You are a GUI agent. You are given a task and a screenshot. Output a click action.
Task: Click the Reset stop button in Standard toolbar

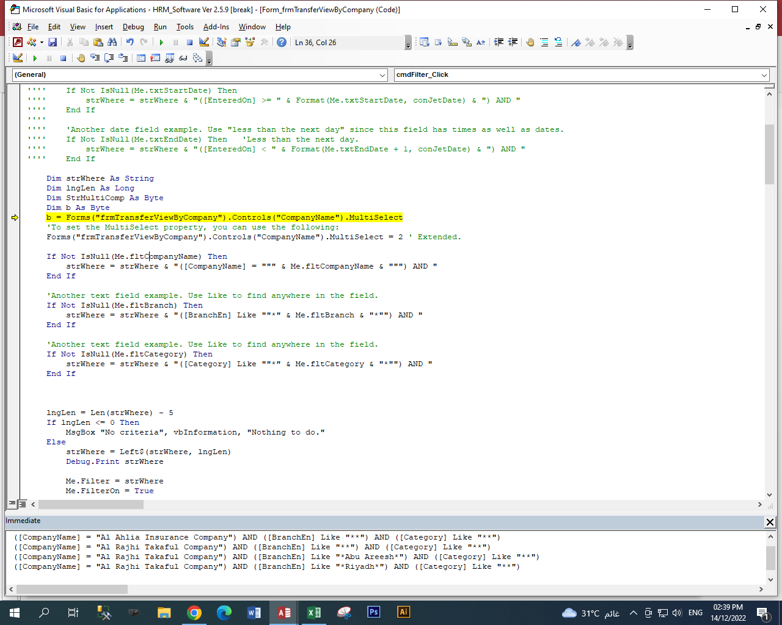(189, 42)
